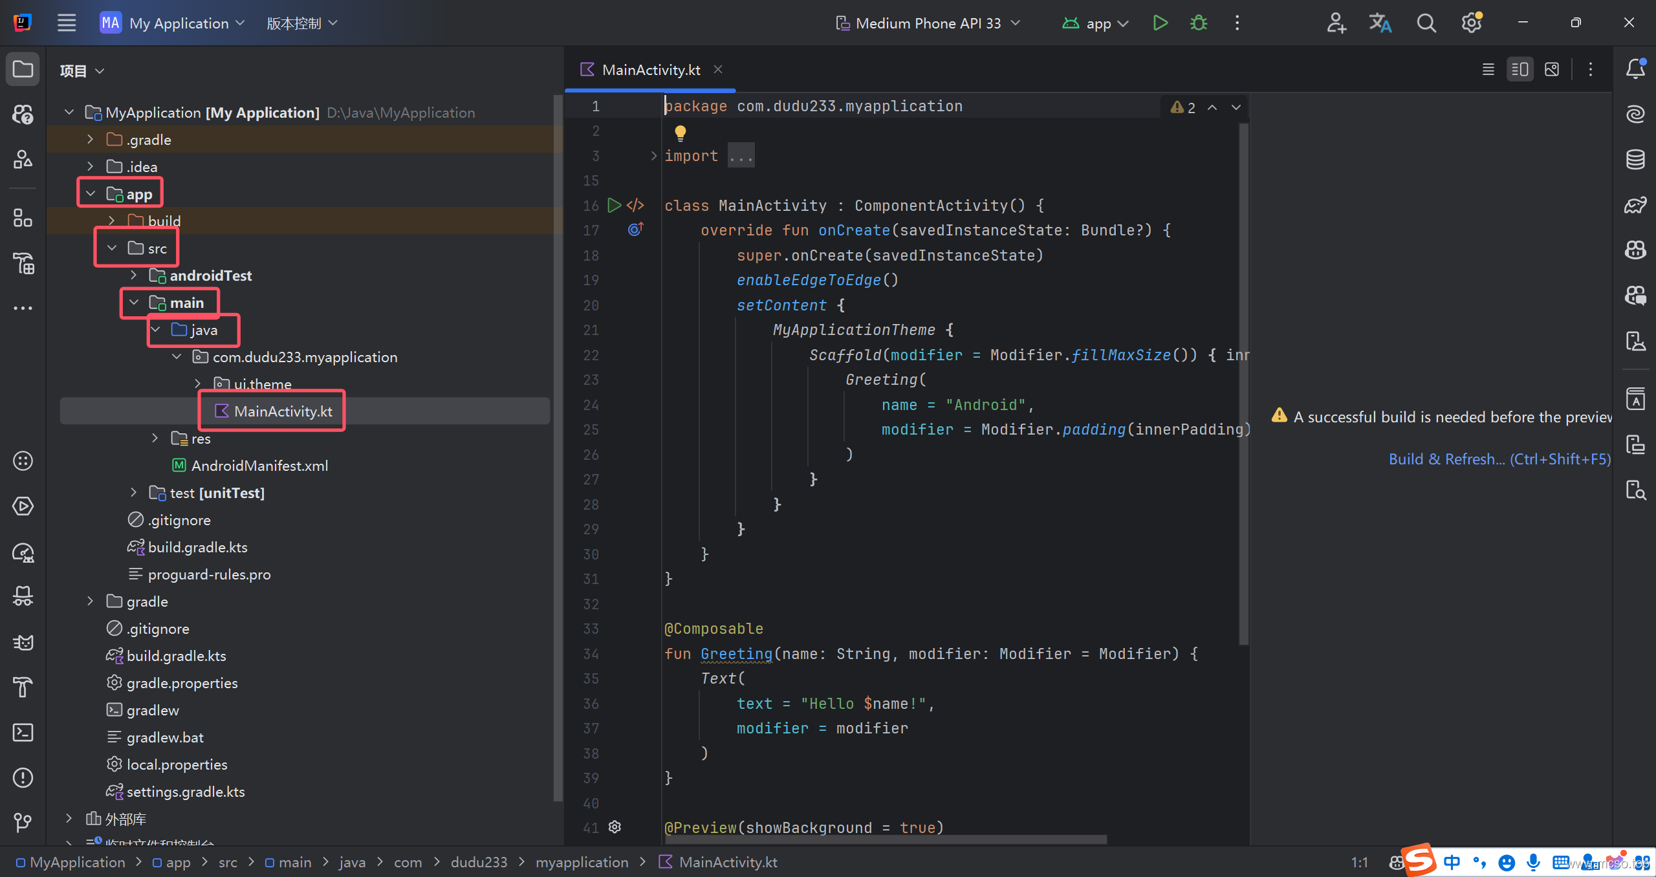The height and width of the screenshot is (877, 1656).
Task: Unfold the collapsed import block
Action: 653,156
